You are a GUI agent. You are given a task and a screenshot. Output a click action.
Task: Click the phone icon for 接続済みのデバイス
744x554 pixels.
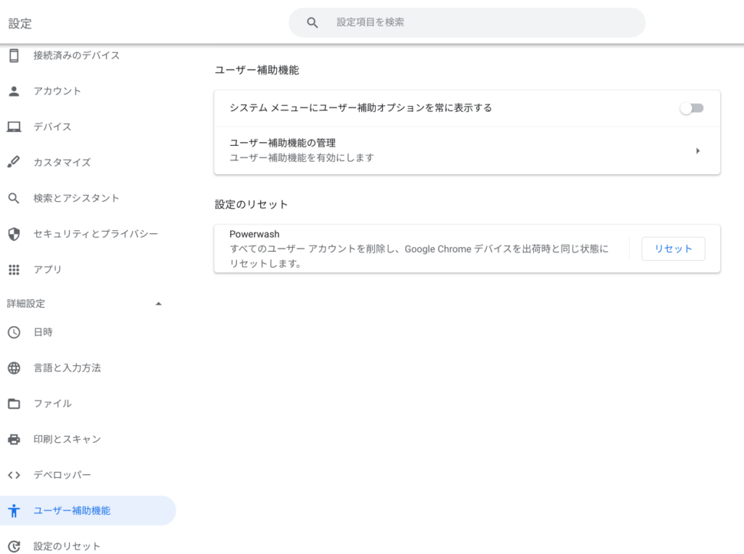click(14, 55)
